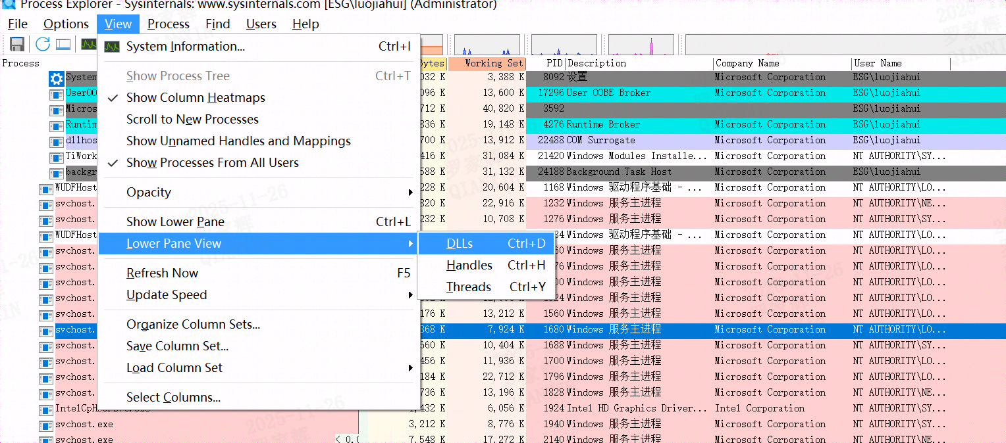The image size is (1006, 443).
Task: Sort by the Description column header
Action: [x=639, y=63]
